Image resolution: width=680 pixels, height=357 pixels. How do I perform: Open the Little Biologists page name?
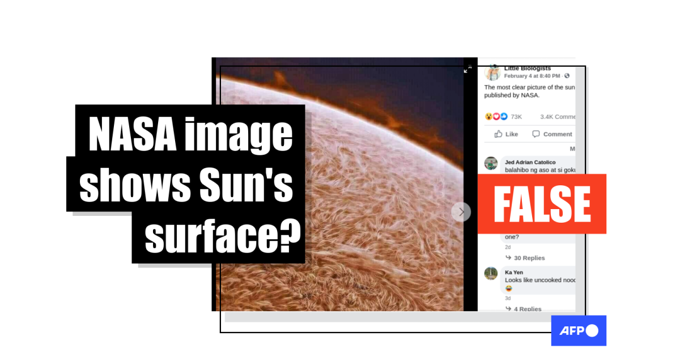tap(527, 69)
